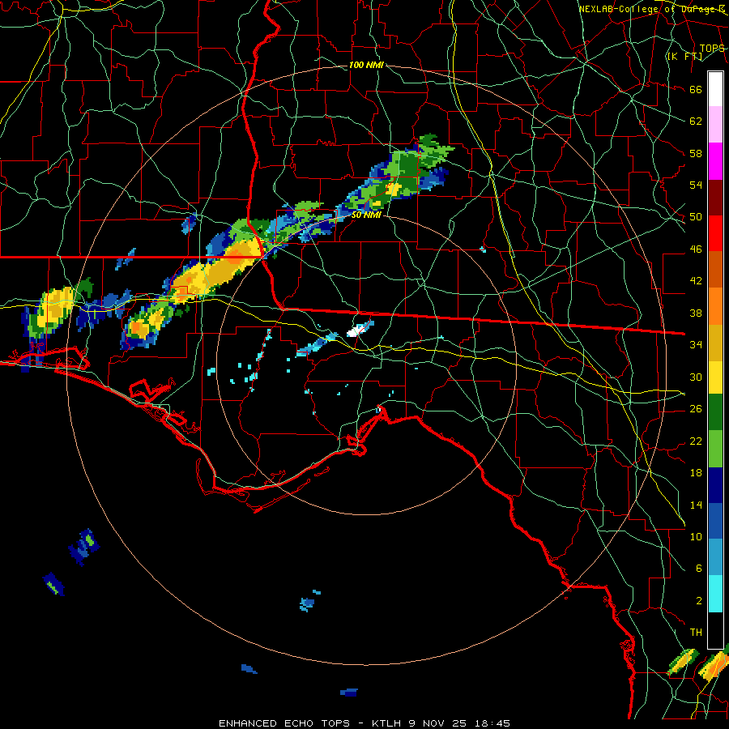Click the white color band in the tops legend
The height and width of the screenshot is (729, 729).
coord(715,89)
